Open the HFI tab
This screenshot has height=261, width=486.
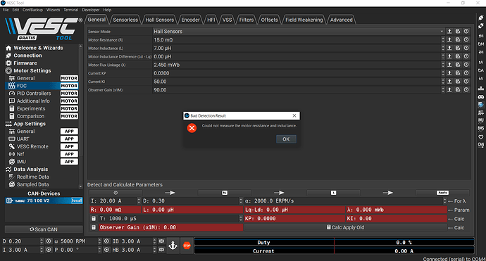211,20
